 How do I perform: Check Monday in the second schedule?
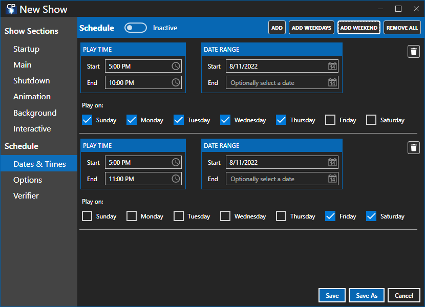(132, 216)
